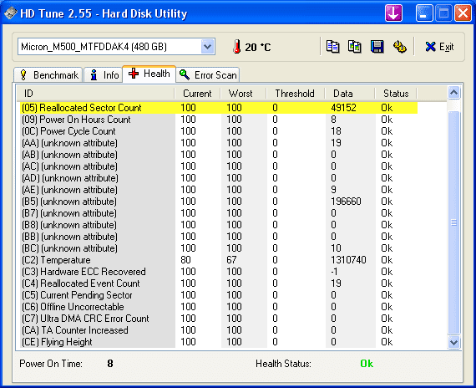
Task: Click the Current column header
Action: point(198,94)
